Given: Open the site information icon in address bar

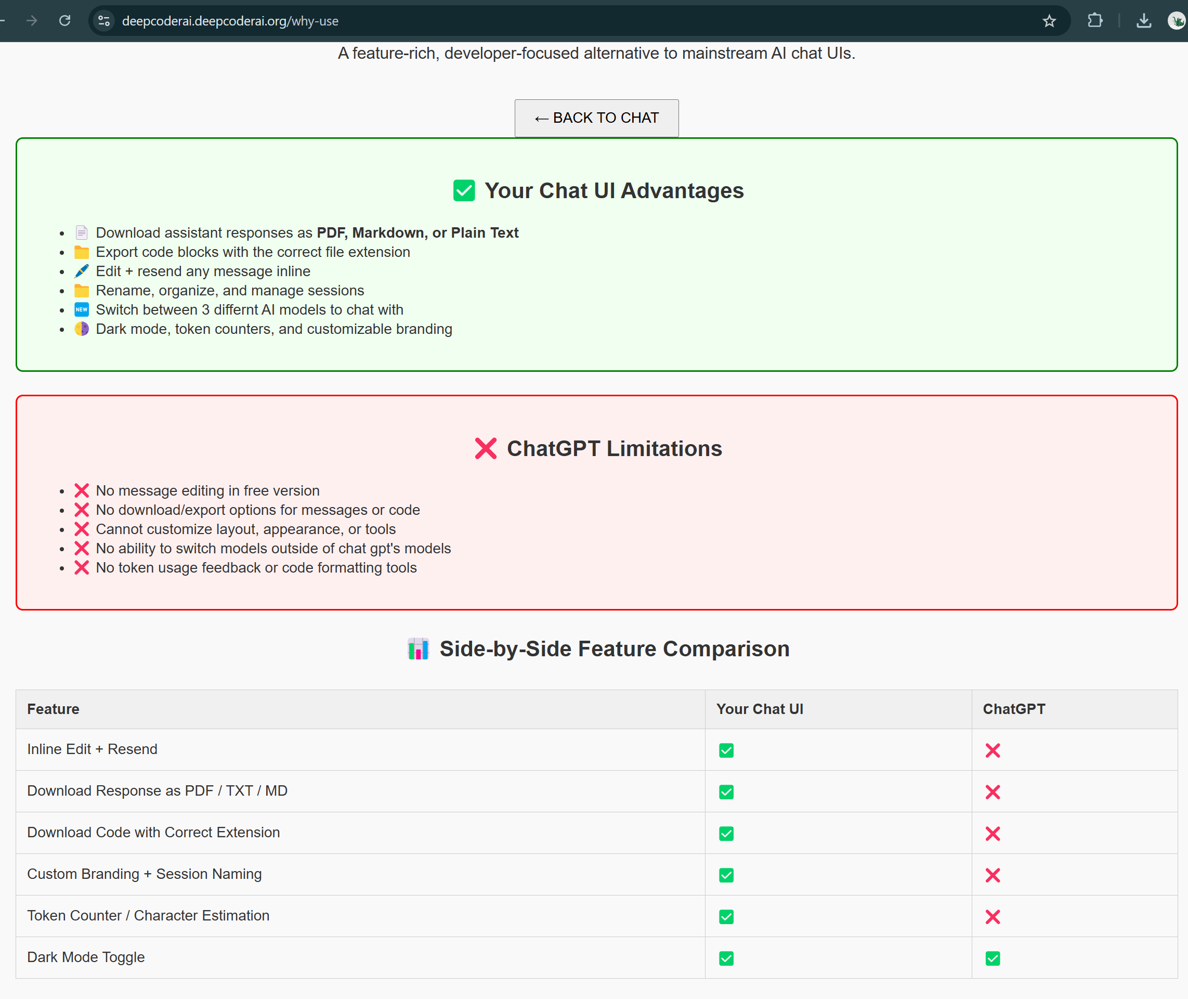Looking at the screenshot, I should (103, 21).
